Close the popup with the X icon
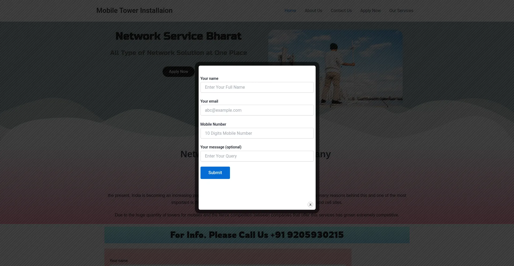 310,204
